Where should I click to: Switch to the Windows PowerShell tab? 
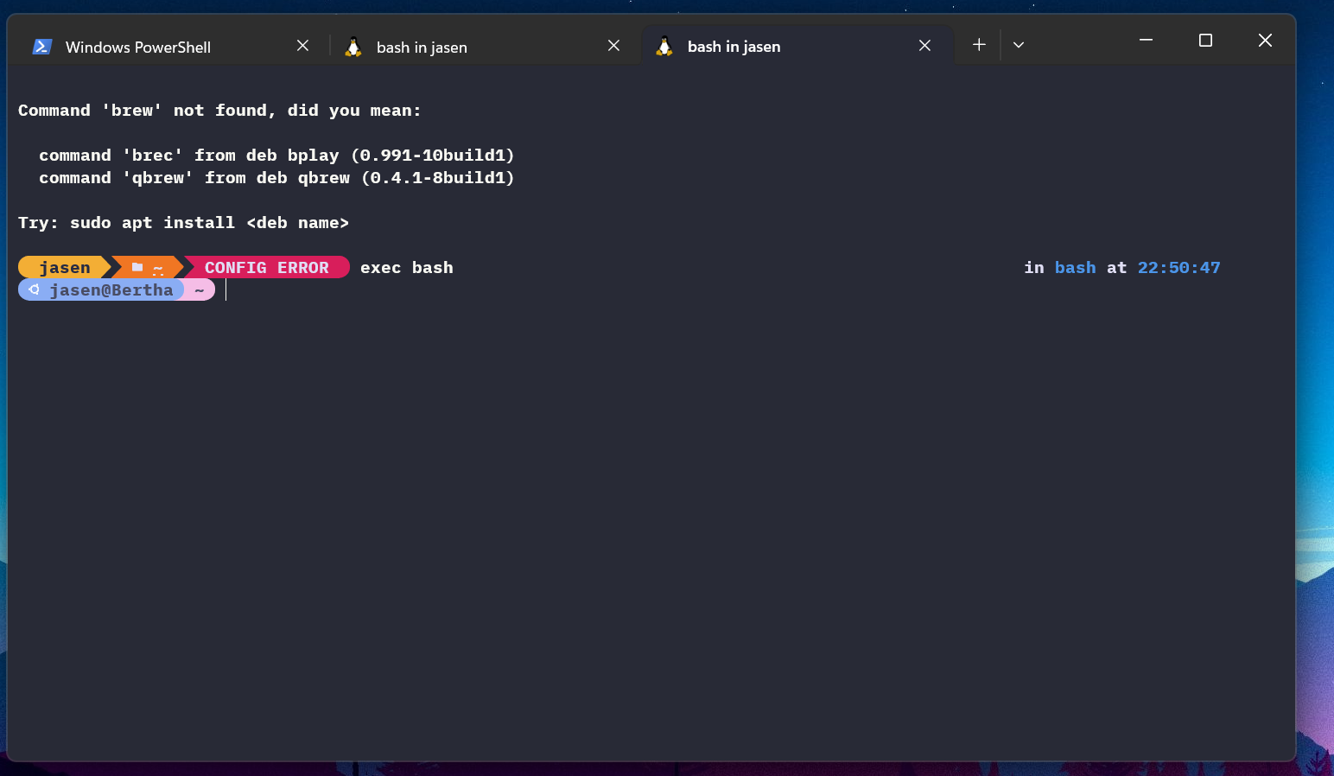tap(138, 47)
